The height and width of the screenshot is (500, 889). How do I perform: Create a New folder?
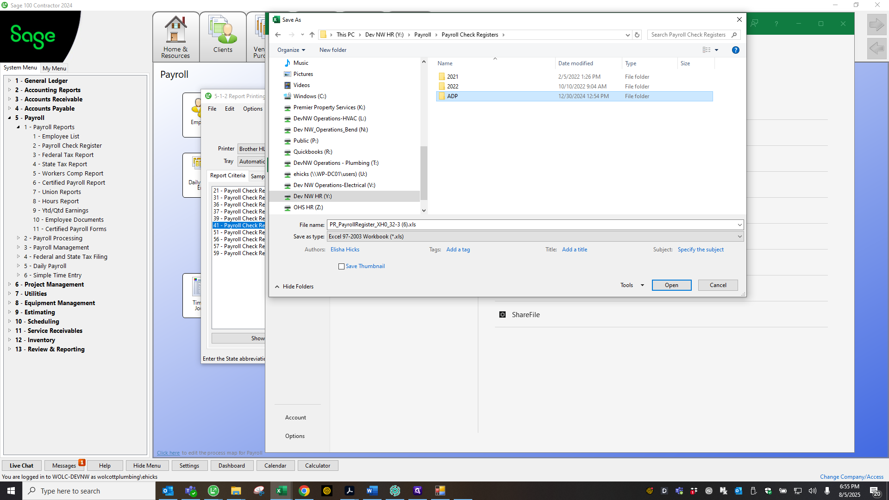pyautogui.click(x=333, y=50)
